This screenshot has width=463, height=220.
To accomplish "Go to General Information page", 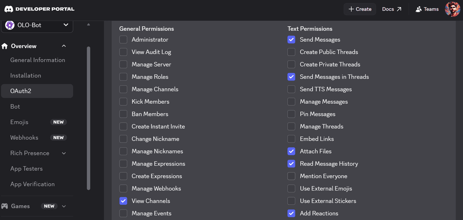I will 37,60.
